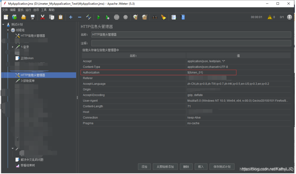Screen dimensions: 296x174
Task: Select 1-登录 sampler in the tree
Action: pos(25,47)
